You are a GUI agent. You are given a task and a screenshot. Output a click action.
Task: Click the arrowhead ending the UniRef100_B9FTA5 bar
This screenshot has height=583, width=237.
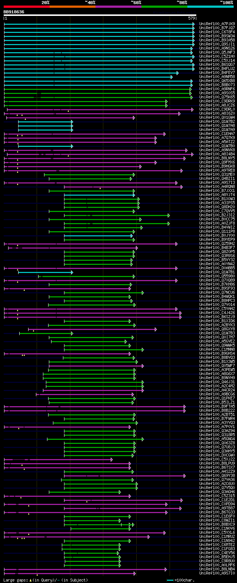tap(184, 406)
